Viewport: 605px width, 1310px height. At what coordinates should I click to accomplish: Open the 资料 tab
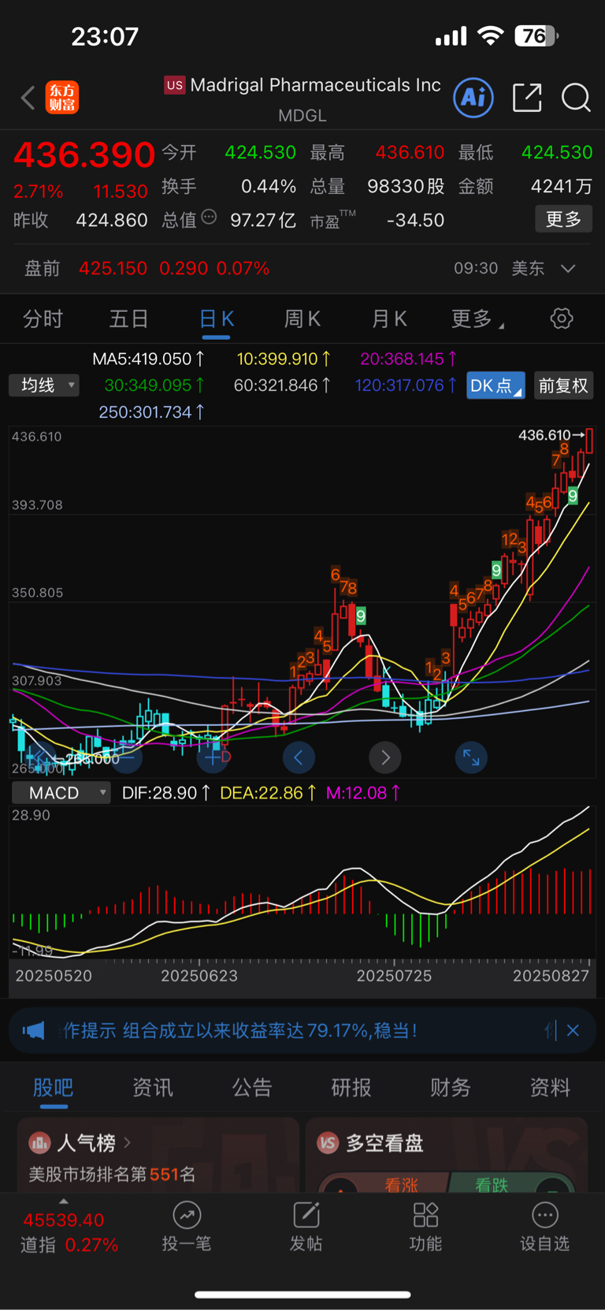click(550, 1088)
